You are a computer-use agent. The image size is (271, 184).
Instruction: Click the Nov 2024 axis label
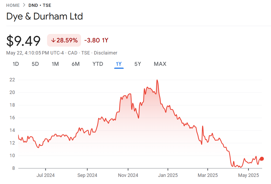coord(128,175)
